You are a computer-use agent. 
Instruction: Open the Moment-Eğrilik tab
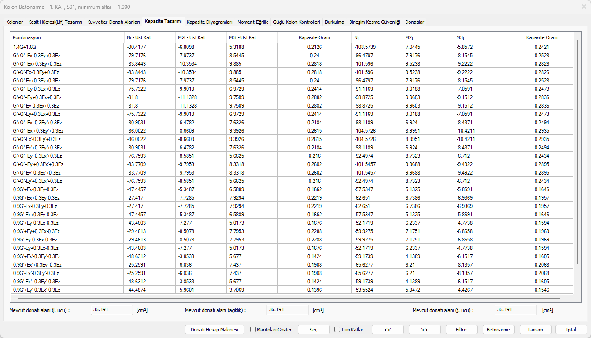pos(252,22)
